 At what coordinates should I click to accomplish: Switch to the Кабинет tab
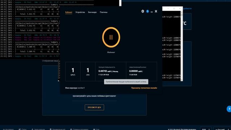69,12
